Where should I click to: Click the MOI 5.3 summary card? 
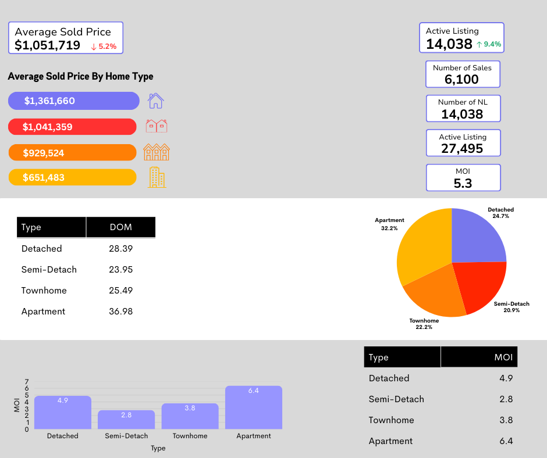point(463,178)
